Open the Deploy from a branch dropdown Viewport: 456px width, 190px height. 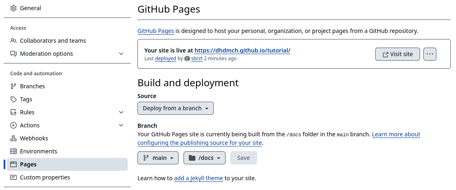(175, 108)
